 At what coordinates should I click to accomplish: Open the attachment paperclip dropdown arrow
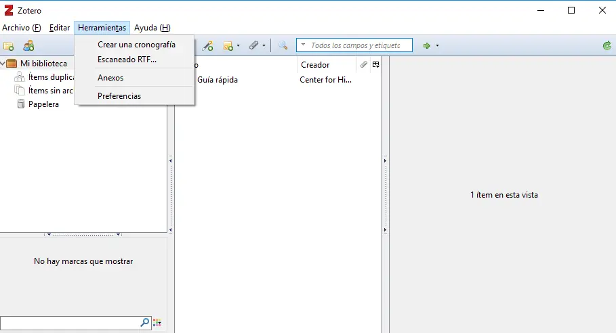pyautogui.click(x=264, y=46)
